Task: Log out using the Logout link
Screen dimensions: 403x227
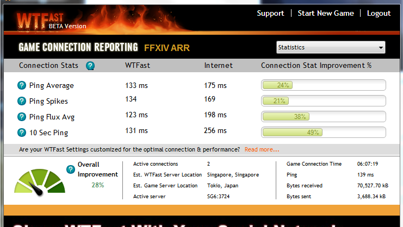Action: pyautogui.click(x=379, y=14)
